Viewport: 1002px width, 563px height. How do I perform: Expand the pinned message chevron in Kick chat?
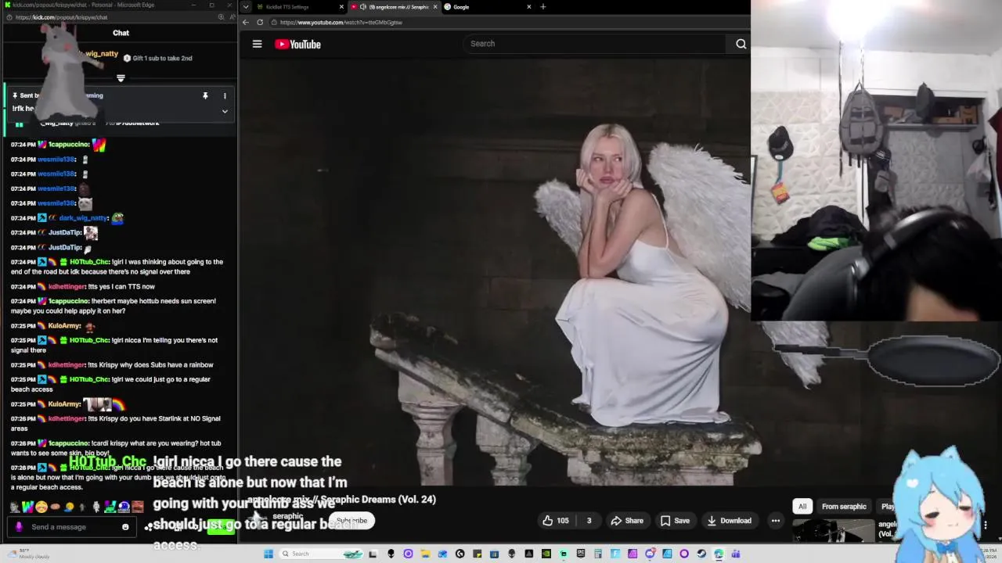[x=225, y=111]
